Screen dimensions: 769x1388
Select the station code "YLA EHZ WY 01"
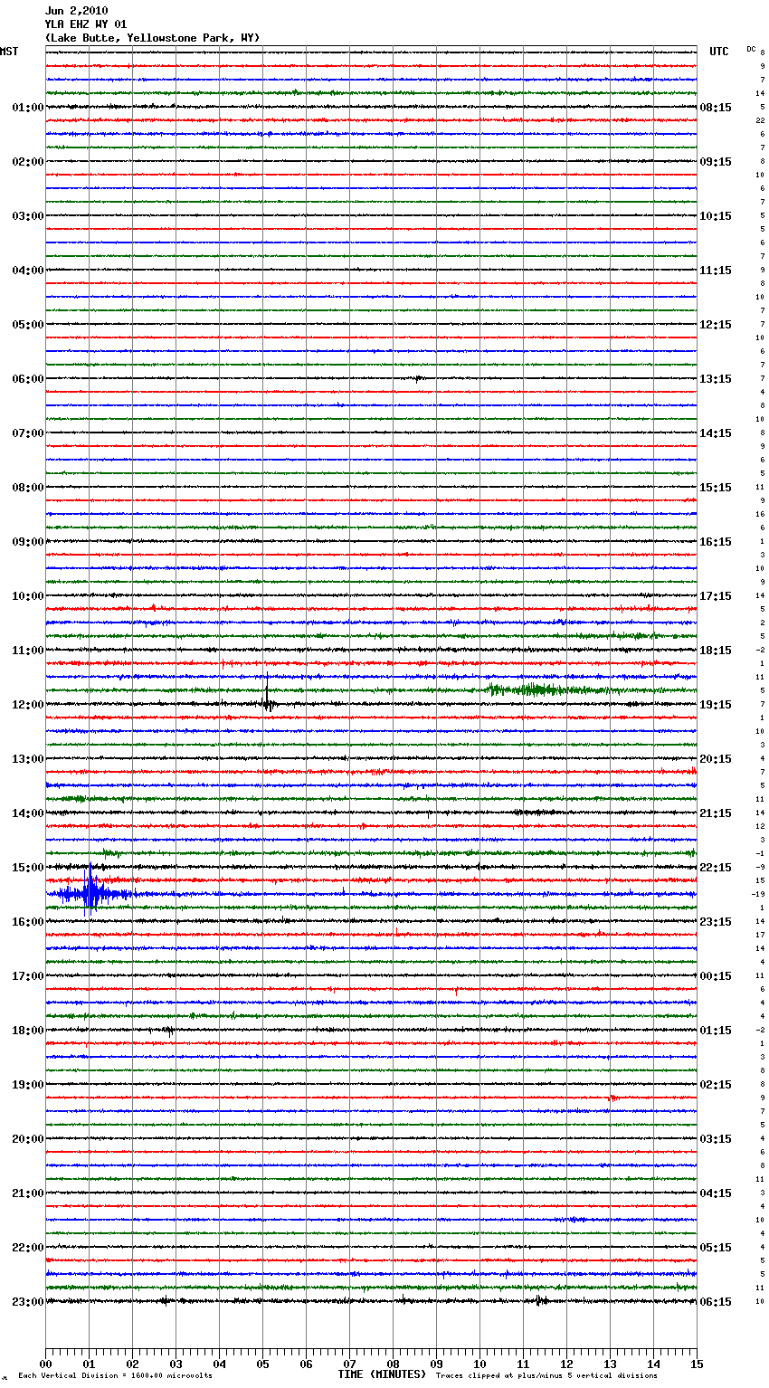(x=86, y=24)
